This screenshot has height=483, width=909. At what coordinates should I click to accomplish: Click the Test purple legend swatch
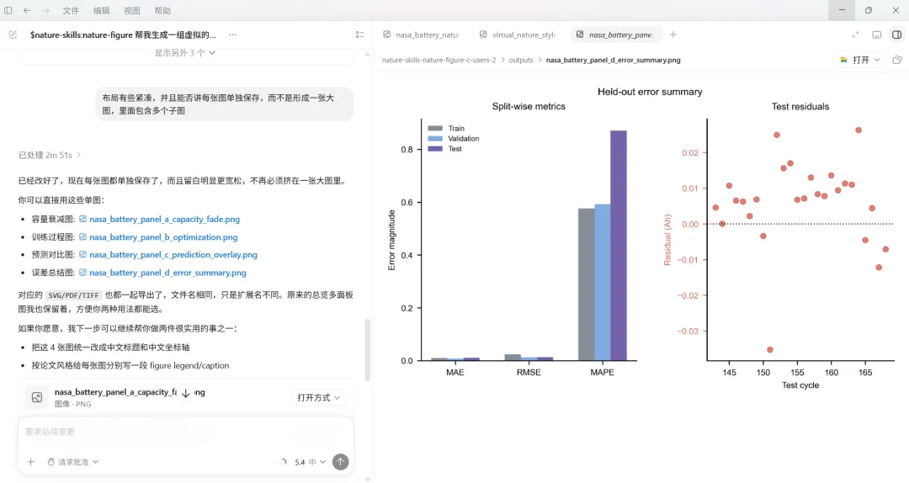point(435,149)
